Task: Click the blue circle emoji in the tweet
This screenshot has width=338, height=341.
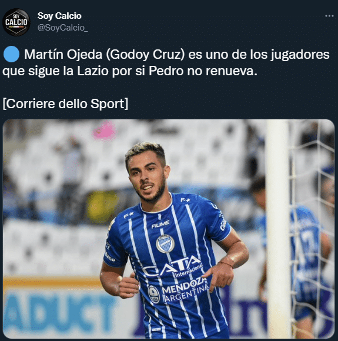Action: [11, 54]
